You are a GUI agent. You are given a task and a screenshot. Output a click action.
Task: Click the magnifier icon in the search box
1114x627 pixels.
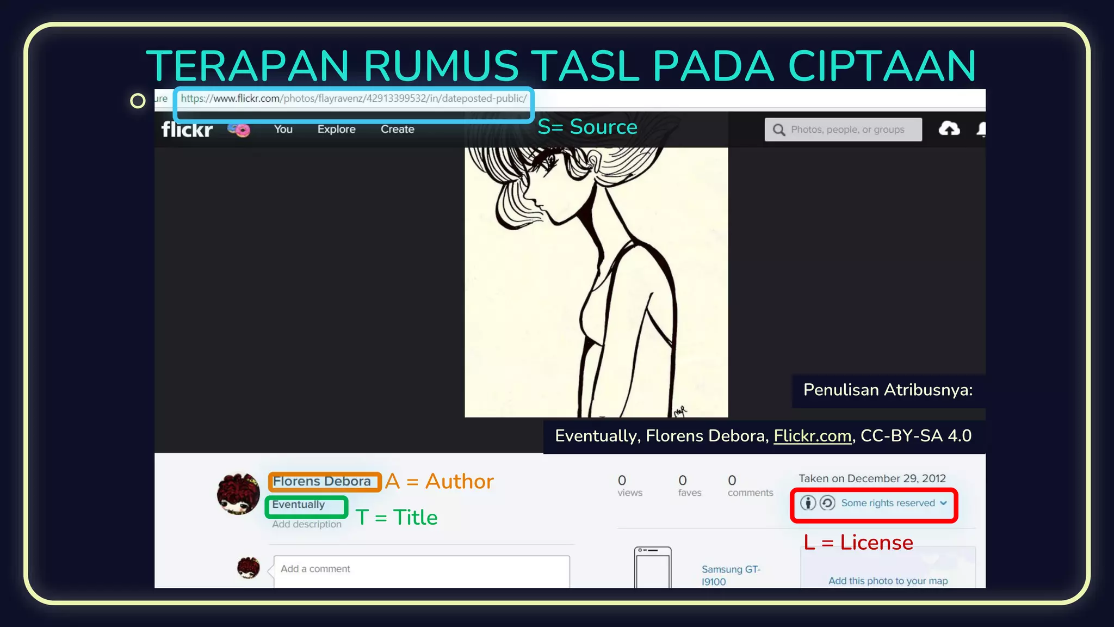click(x=779, y=130)
